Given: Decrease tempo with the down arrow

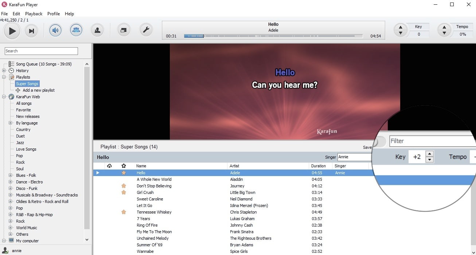Looking at the screenshot, I should point(444,33).
